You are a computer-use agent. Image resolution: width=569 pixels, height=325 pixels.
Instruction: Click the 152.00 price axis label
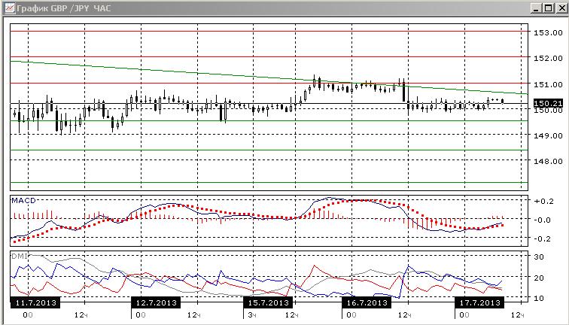pyautogui.click(x=548, y=59)
